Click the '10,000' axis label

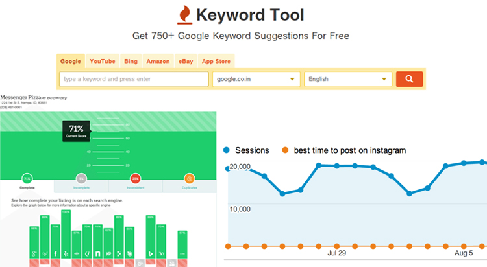coord(240,209)
